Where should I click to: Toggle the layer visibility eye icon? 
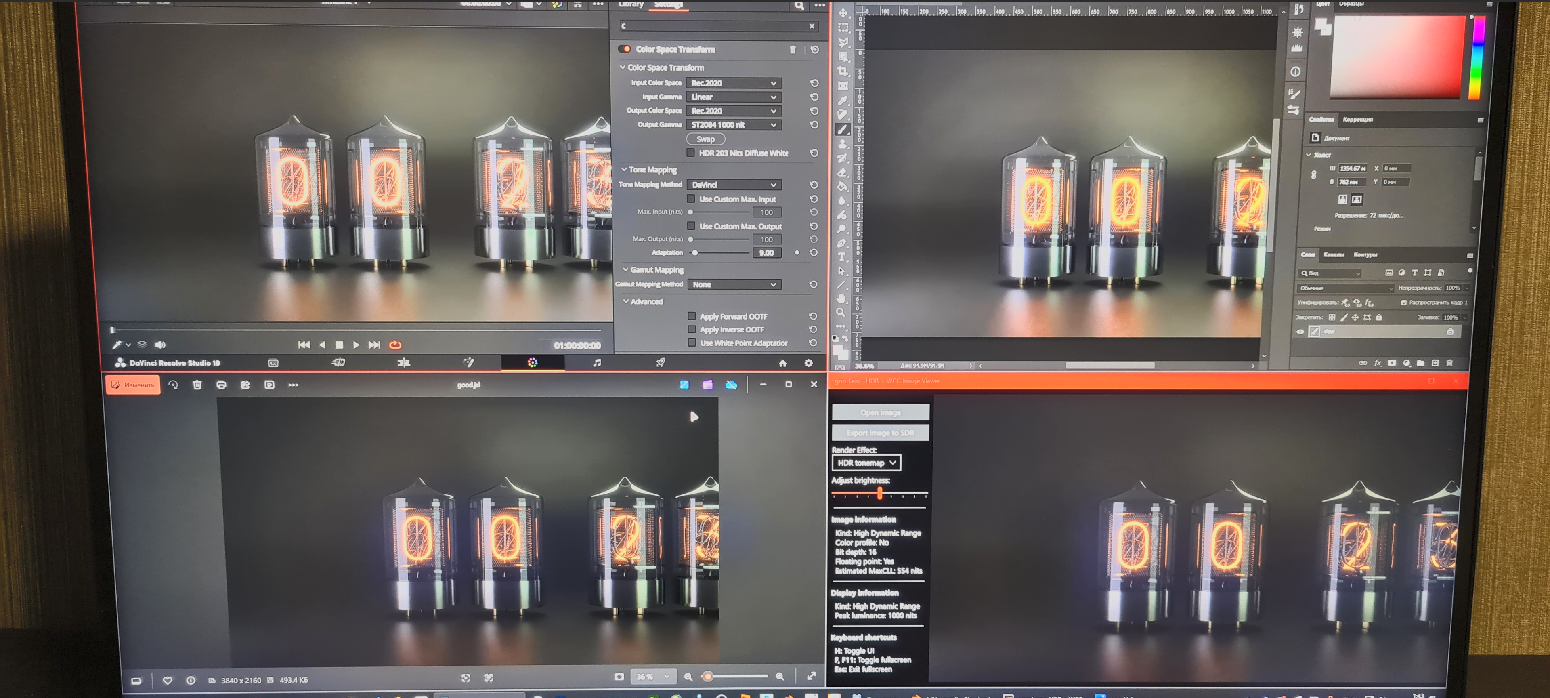[1300, 332]
